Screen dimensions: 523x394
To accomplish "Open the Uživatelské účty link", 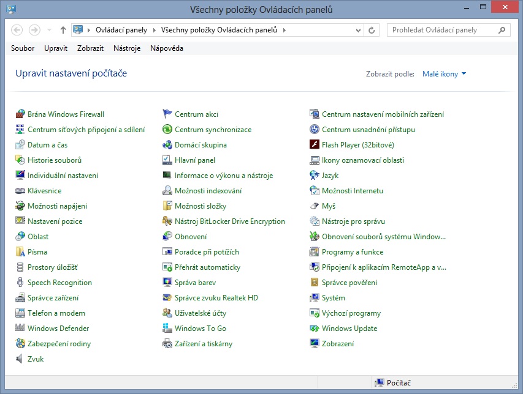I will pyautogui.click(x=200, y=313).
